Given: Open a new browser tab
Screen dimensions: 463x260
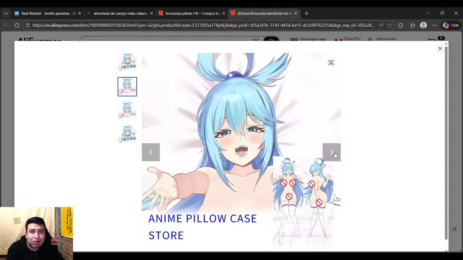Looking at the screenshot, I should click(306, 13).
